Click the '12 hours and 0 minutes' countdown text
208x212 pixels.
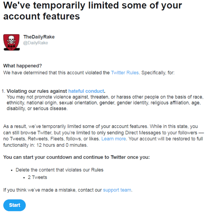(x=62, y=145)
